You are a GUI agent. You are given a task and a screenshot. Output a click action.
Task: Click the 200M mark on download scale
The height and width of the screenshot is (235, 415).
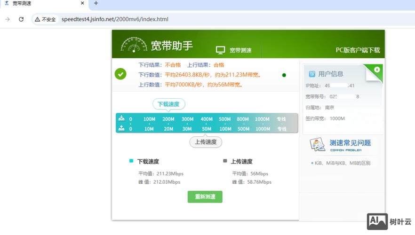tap(168, 119)
